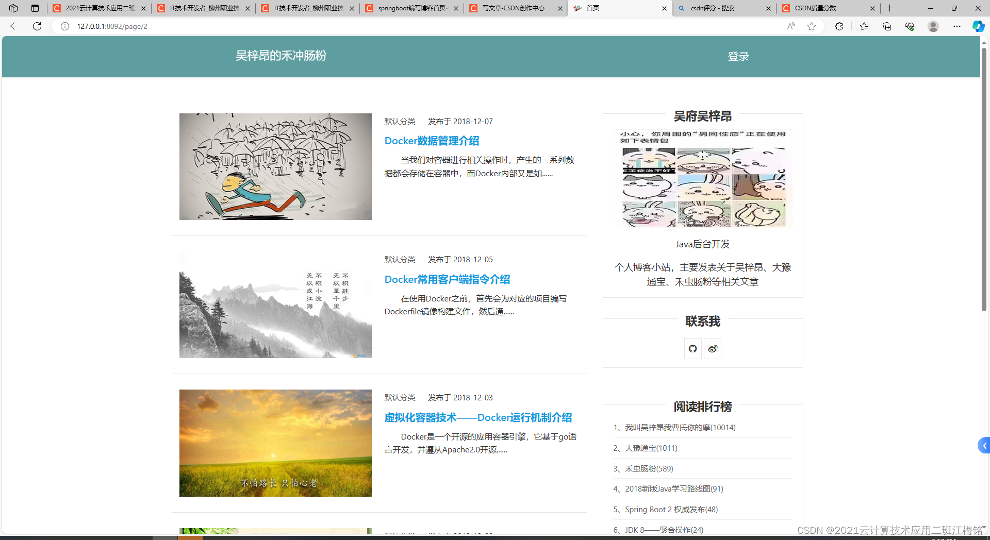Image resolution: width=990 pixels, height=540 pixels.
Task: View site information icon in address bar
Action: click(x=65, y=26)
